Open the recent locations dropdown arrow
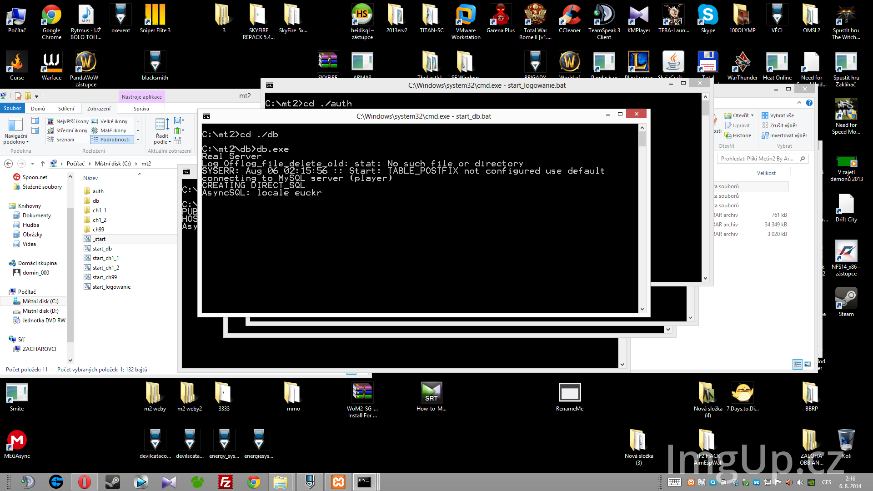The height and width of the screenshot is (491, 873). [x=32, y=164]
